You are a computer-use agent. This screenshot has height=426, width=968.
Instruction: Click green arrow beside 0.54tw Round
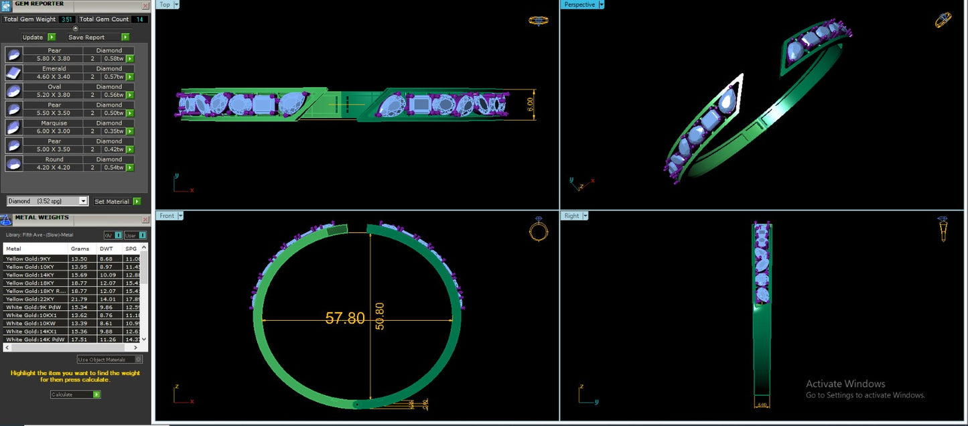tap(130, 167)
